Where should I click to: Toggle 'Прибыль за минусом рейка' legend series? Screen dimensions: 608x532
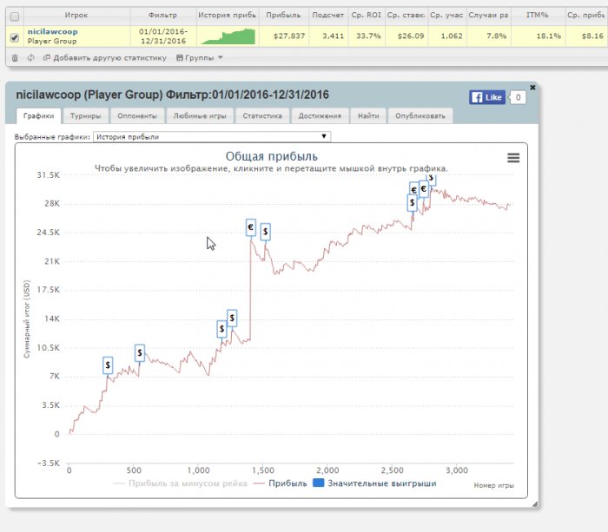181,483
